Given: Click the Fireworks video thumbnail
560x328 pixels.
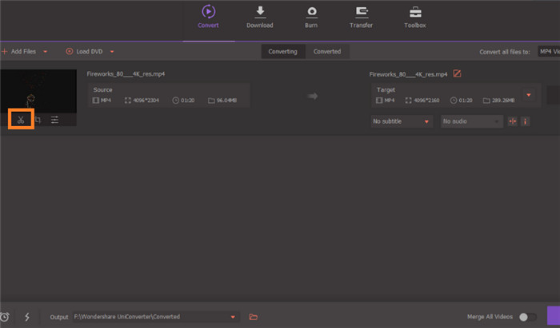Looking at the screenshot, I should [x=38, y=90].
